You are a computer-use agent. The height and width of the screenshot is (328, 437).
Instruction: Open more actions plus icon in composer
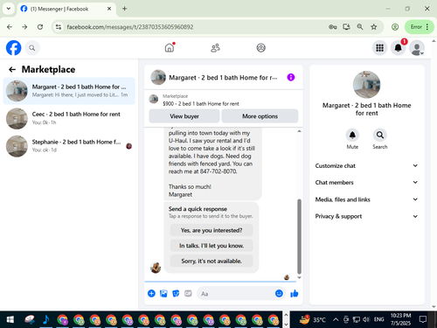pyautogui.click(x=151, y=293)
